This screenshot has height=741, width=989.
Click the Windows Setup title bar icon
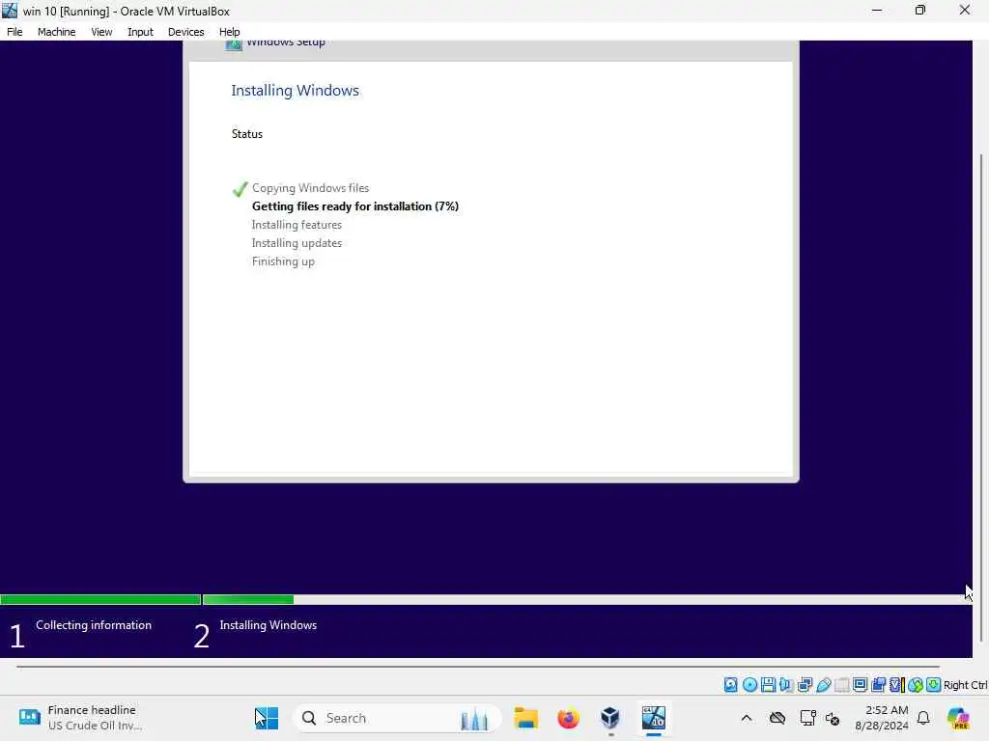[234, 44]
